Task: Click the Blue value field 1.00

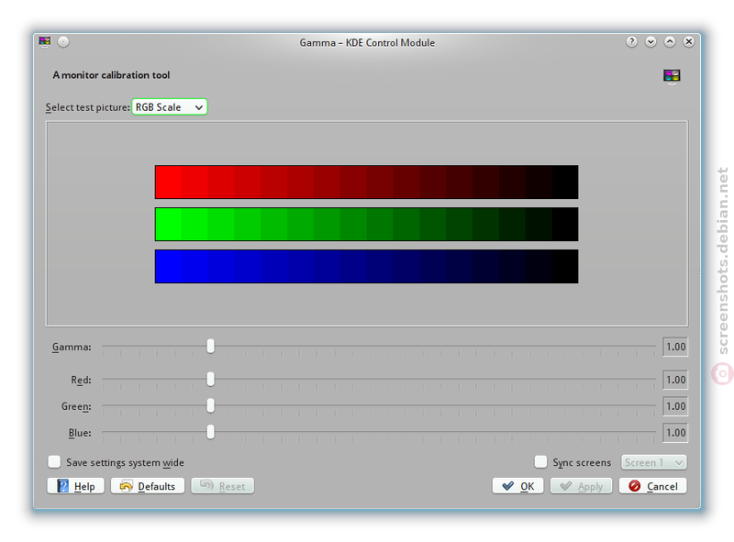Action: pyautogui.click(x=675, y=433)
